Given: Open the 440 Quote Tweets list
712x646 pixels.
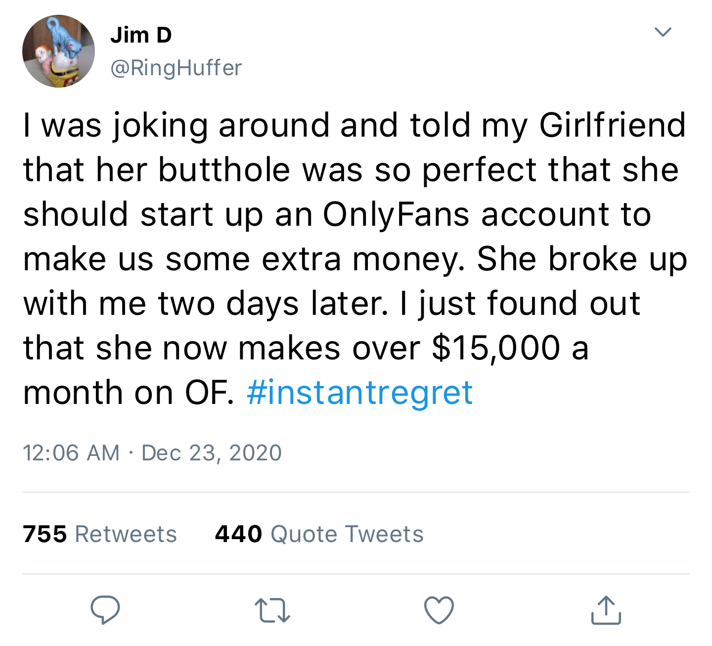Looking at the screenshot, I should 318,534.
